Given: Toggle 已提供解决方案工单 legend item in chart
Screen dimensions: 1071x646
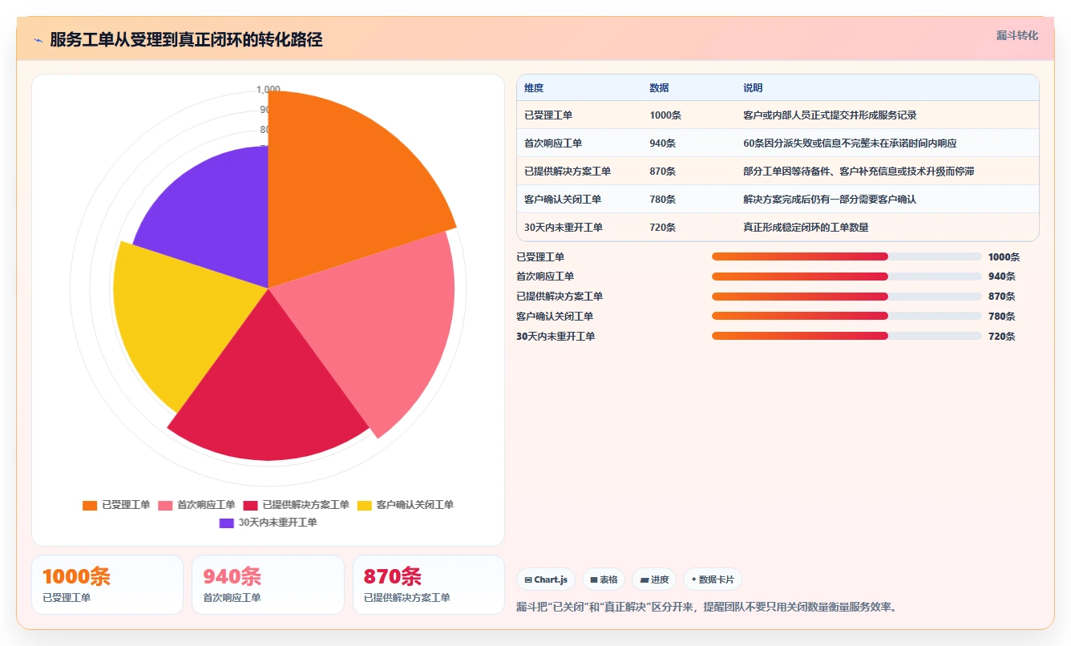Looking at the screenshot, I should click(296, 505).
